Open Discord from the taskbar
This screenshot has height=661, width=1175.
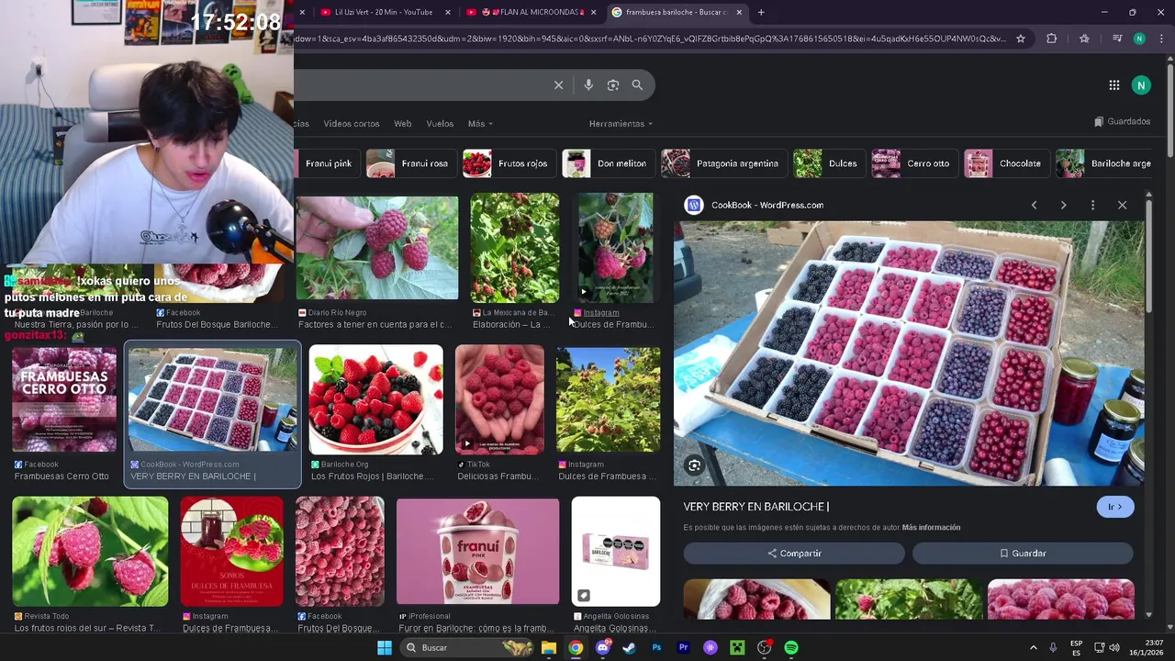click(602, 647)
